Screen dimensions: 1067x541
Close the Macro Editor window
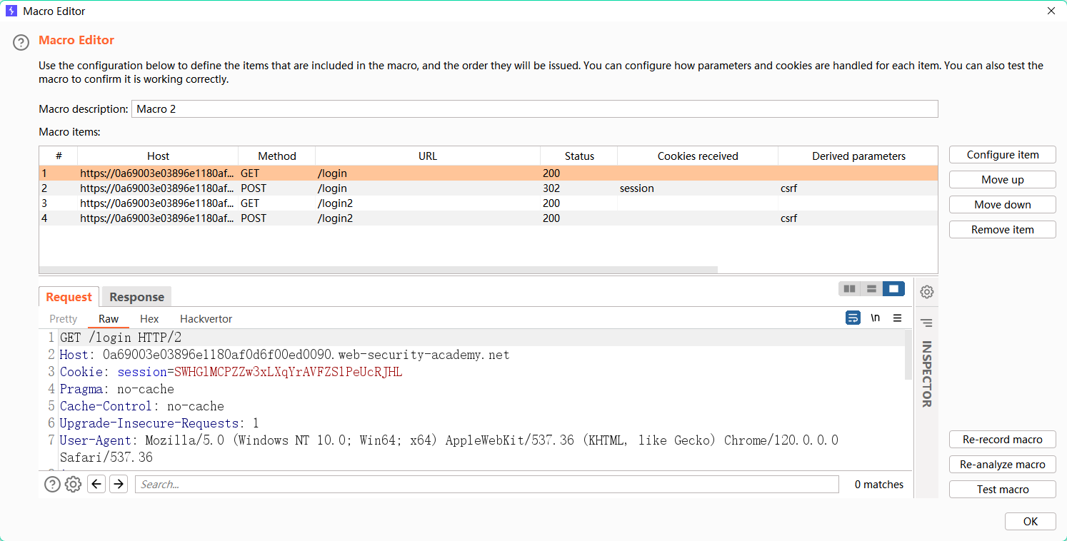1051,11
